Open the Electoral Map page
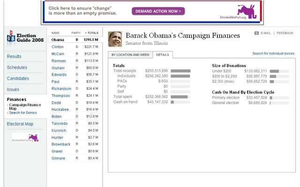The image size is (300, 187). tap(20, 124)
